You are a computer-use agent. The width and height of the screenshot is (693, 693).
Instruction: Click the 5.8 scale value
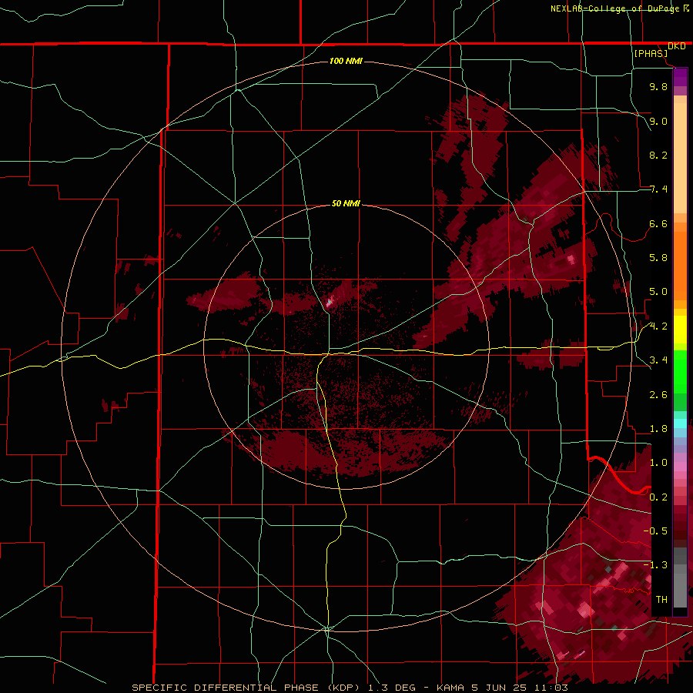pyautogui.click(x=658, y=258)
